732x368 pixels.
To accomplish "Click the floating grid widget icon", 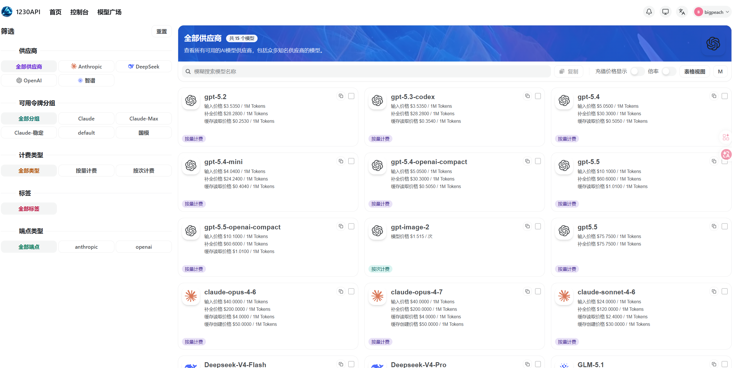I will [x=726, y=137].
